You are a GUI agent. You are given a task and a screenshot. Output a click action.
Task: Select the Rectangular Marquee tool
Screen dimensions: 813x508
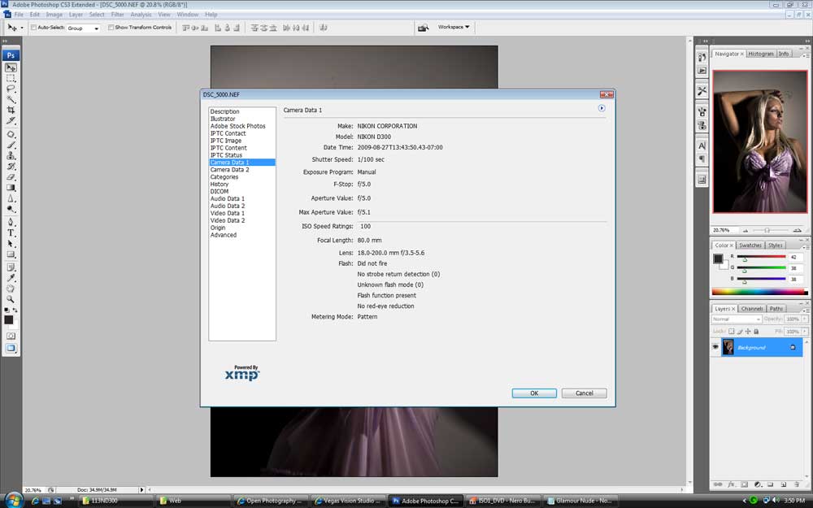point(11,78)
